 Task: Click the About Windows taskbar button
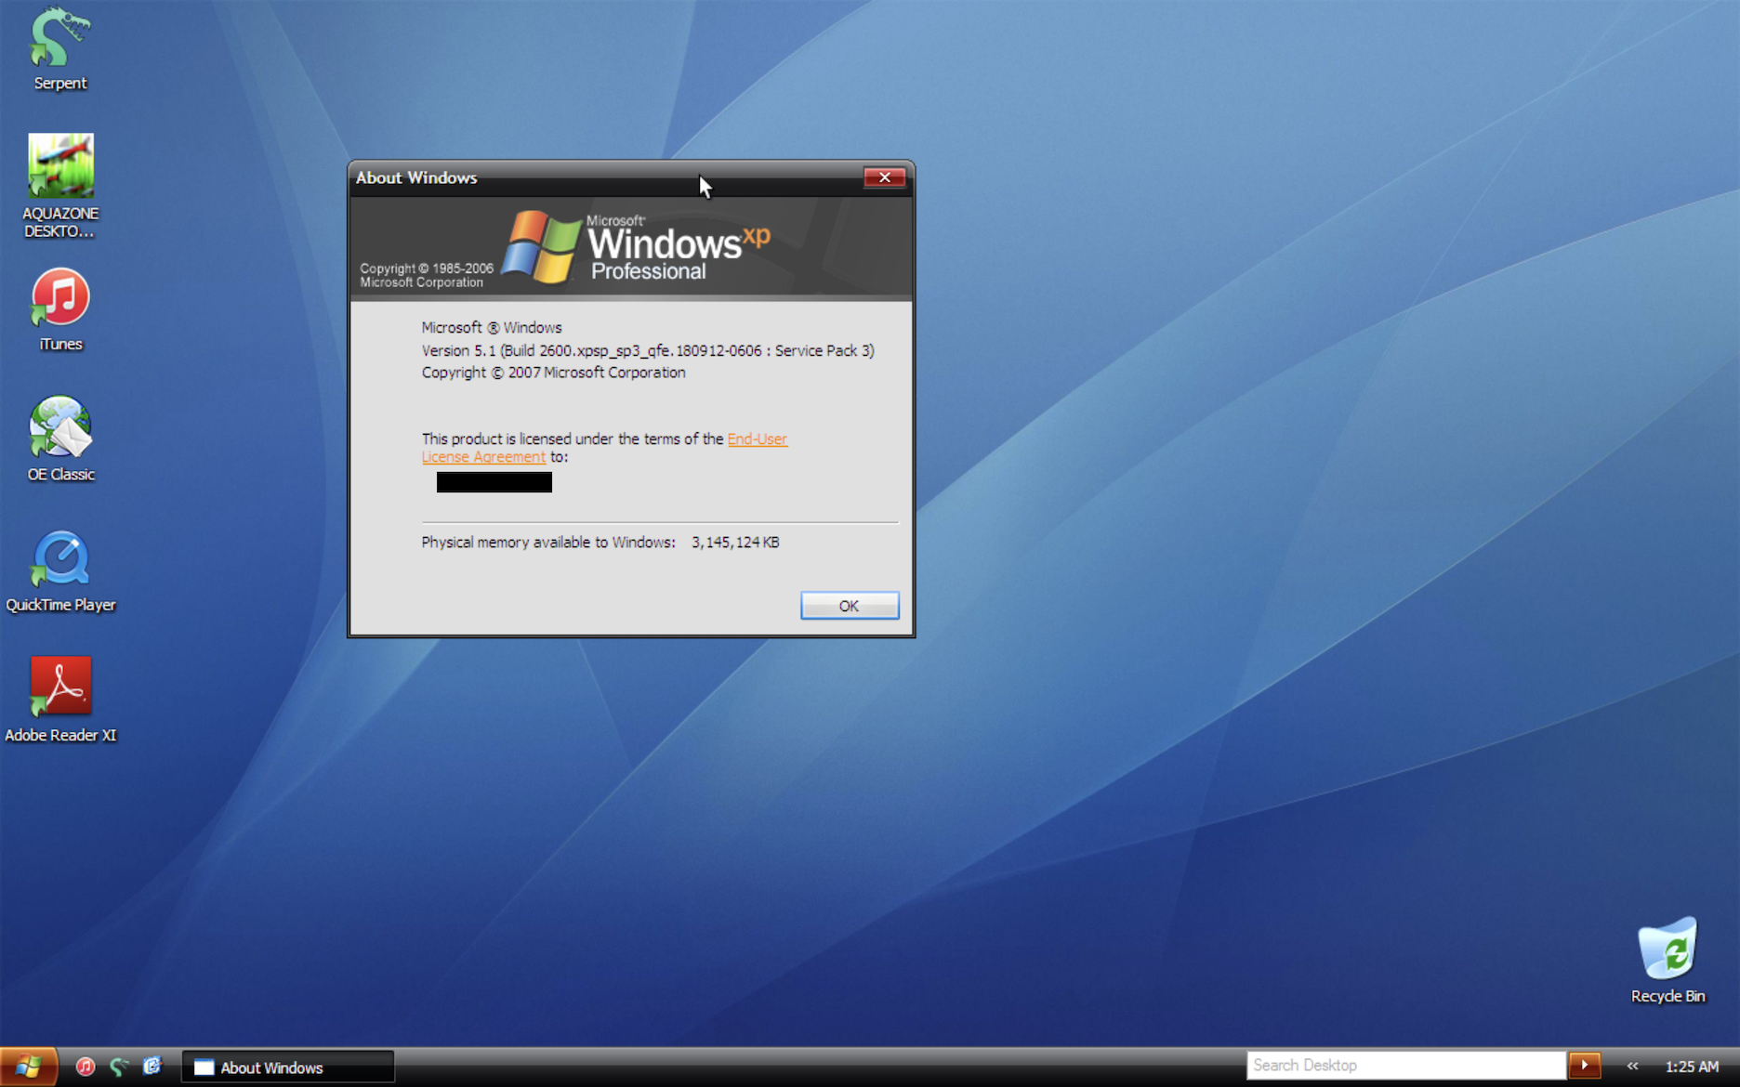pos(288,1067)
